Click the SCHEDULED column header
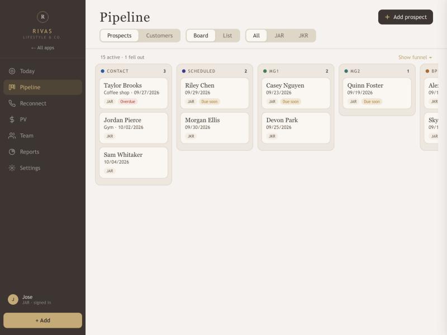Viewport: 447px width, 335px height. click(215, 71)
